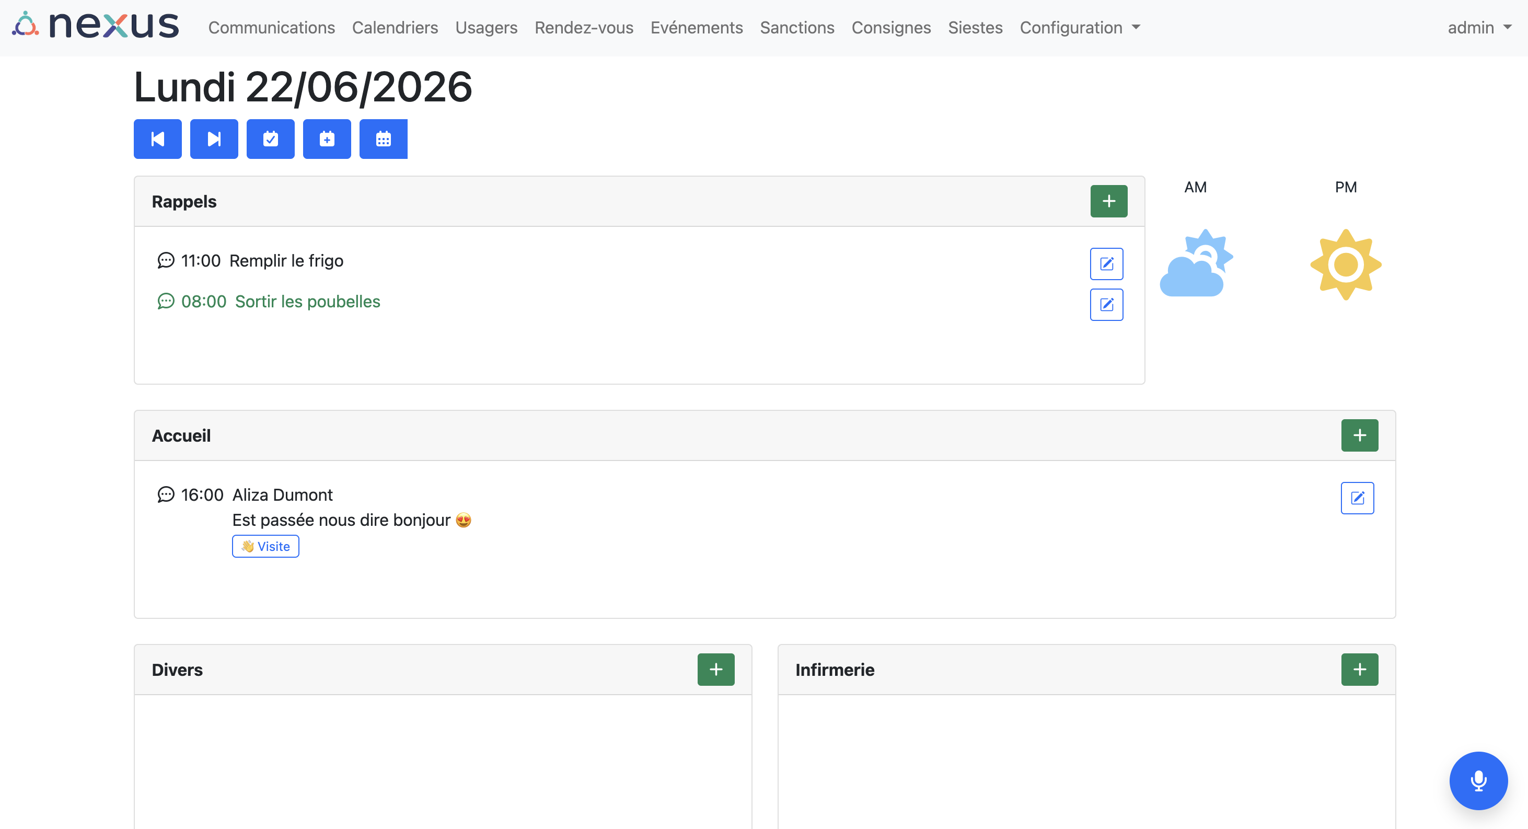Click the microphone voice button
1528x829 pixels.
1478,780
